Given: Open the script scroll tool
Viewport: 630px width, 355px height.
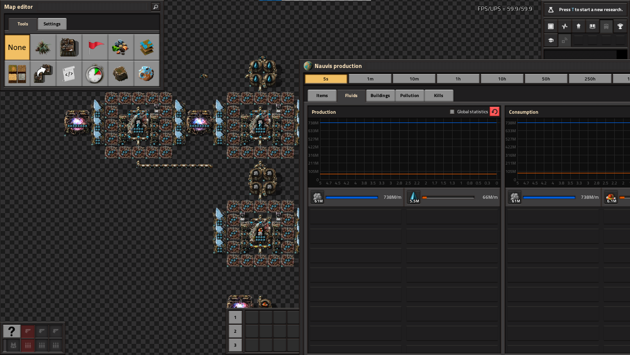Looking at the screenshot, I should (x=69, y=73).
